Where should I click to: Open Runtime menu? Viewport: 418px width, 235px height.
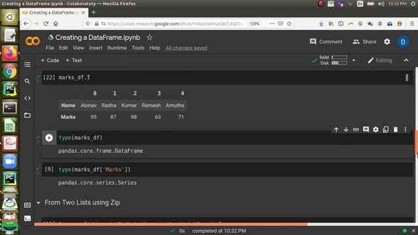[117, 48]
